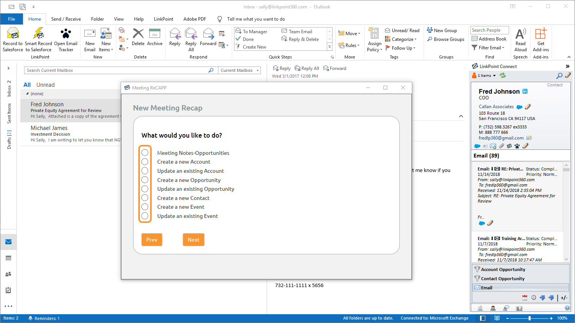Select Create a new Event option
Image resolution: width=575 pixels, height=323 pixels.
click(145, 207)
